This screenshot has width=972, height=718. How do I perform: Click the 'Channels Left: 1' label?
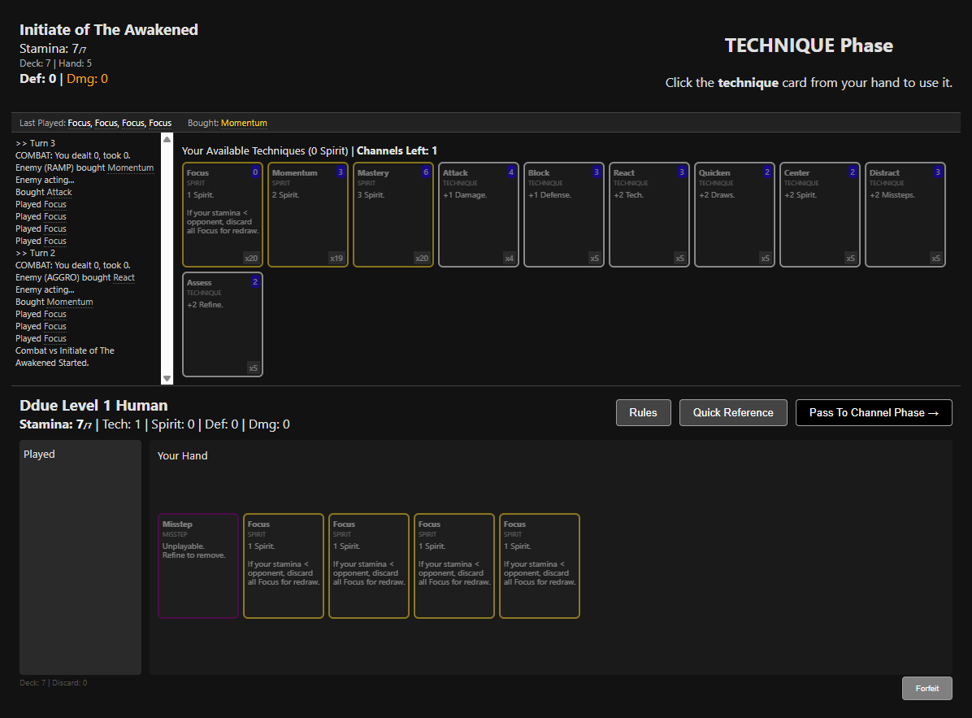(397, 150)
